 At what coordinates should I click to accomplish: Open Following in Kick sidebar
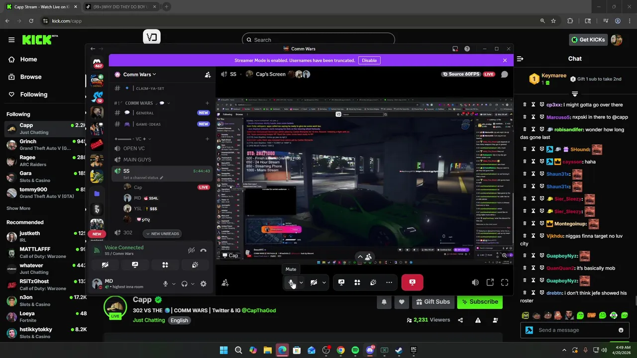(34, 94)
